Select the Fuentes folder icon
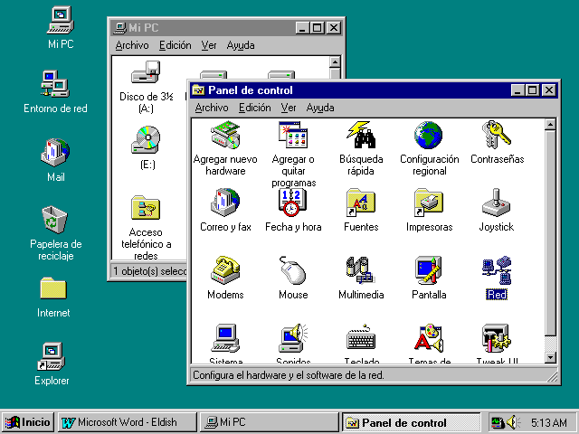The height and width of the screenshot is (434, 579). tap(361, 203)
